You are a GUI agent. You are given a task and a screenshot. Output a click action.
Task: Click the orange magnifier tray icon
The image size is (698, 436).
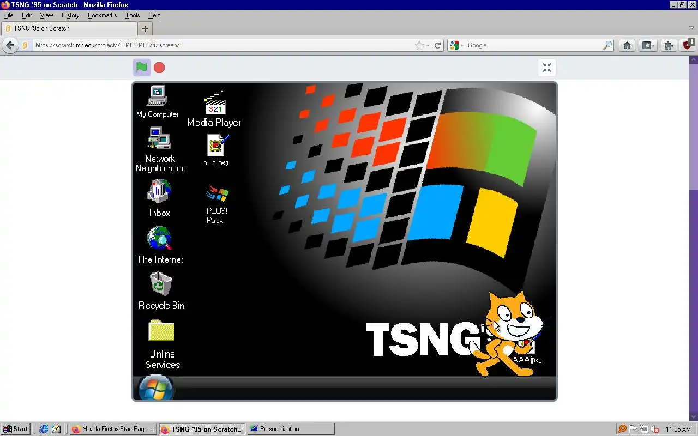[622, 429]
